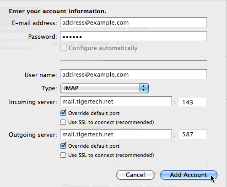Tick the Configure automatically checkbox

pos(64,48)
